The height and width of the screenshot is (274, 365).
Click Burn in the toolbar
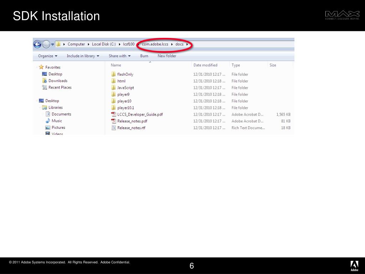[x=144, y=56]
